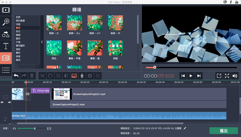Open the export preview pop-out button
Screen dimensions: 241x137
pyautogui.click(x=219, y=76)
